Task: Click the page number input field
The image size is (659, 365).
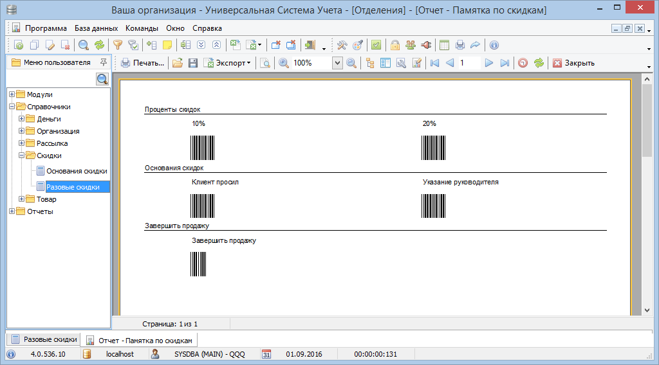Action: pos(469,63)
